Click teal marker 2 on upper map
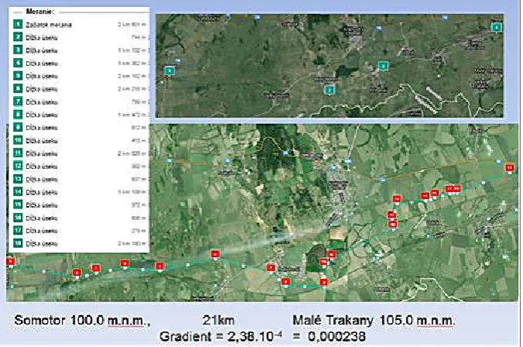Image resolution: width=523 pixels, height=347 pixels. (x=329, y=90)
